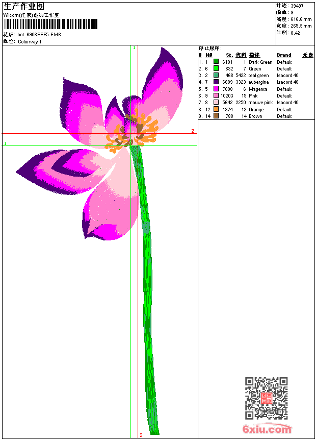The height and width of the screenshot is (439, 316).
Task: Click the Orange color swatch
Action: point(216,109)
